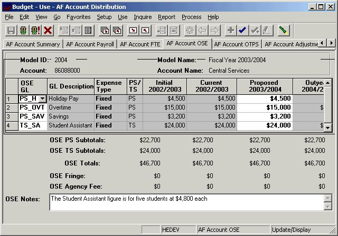
Task: Select Overtime proposed 2003/2004 amount cell
Action: [264, 107]
